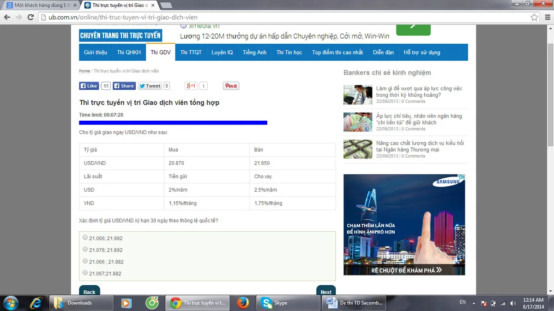Click the banknotes thumbnail for 'Áp lực chỉ tiêu'
The height and width of the screenshot is (311, 554).
(358, 122)
